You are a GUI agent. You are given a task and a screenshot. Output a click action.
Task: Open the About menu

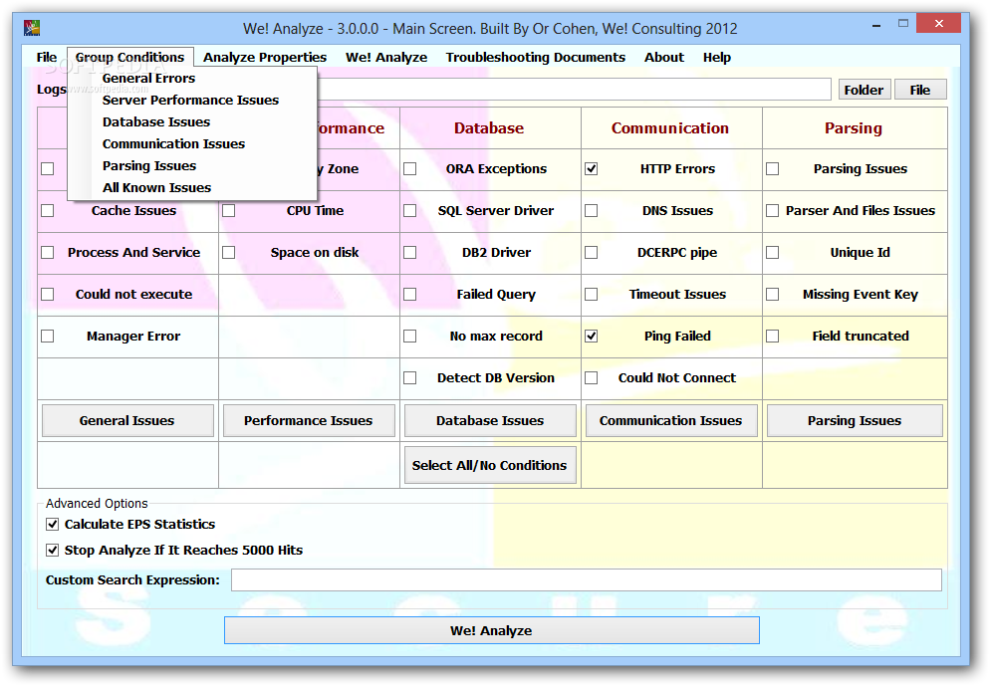coord(663,58)
